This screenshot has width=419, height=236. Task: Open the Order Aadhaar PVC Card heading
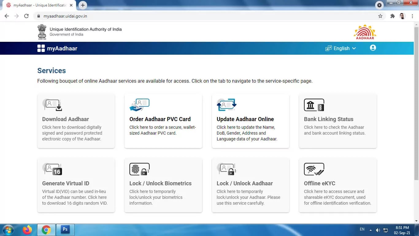click(160, 119)
